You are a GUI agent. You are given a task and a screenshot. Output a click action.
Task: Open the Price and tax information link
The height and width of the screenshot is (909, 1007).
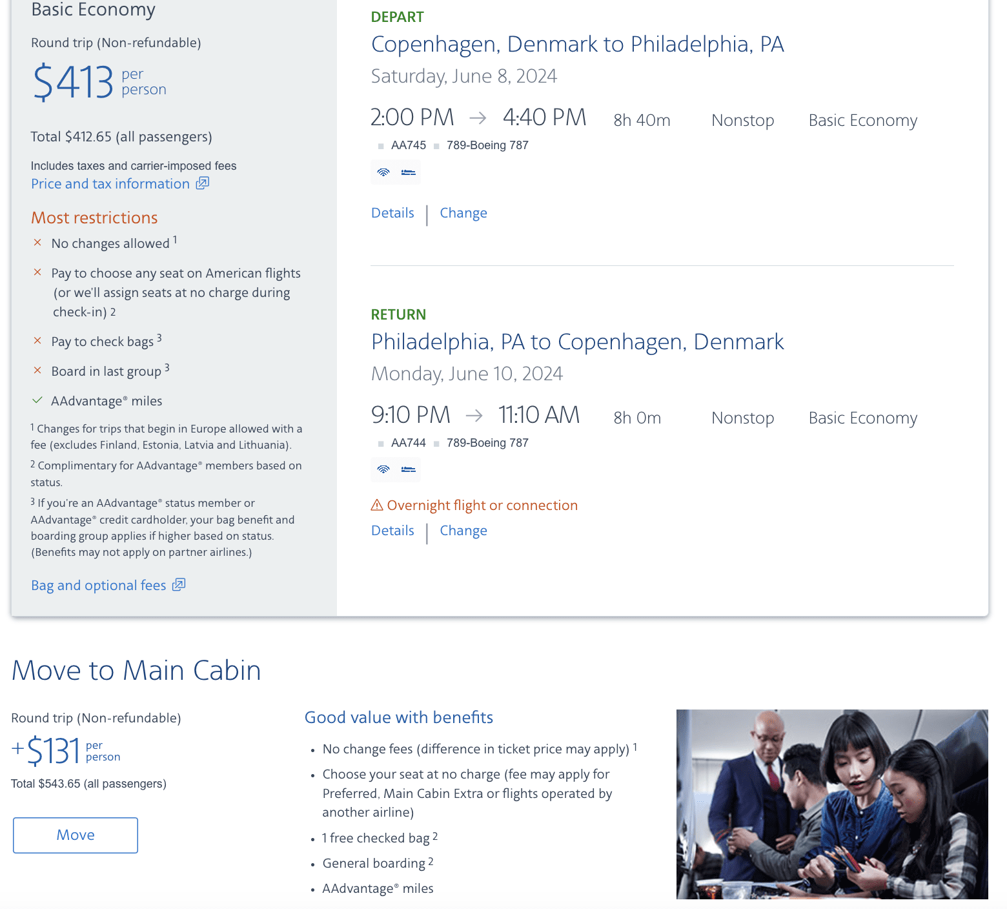(110, 184)
